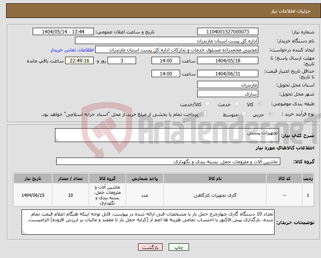Click the توضیحات خریدار text area
This screenshot has height=258, width=321.
pyautogui.click(x=148, y=222)
